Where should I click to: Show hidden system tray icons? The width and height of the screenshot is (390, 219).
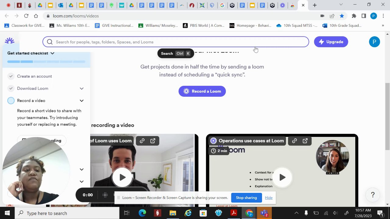[296, 213]
